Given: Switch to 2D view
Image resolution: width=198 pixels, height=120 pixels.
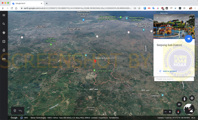Looking at the screenshot, I should pyautogui.click(x=179, y=104).
